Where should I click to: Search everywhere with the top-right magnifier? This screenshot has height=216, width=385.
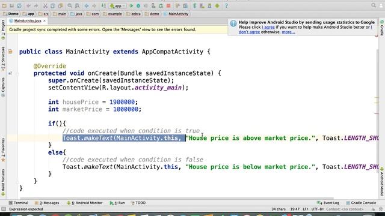[374, 5]
